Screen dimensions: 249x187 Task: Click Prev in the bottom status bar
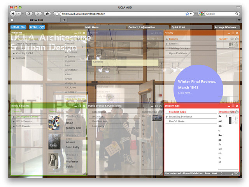click(x=207, y=173)
